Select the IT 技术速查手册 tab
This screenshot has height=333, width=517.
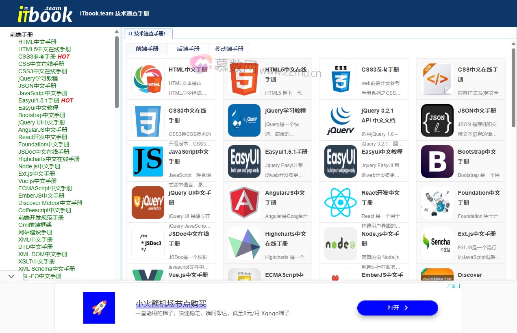point(148,34)
